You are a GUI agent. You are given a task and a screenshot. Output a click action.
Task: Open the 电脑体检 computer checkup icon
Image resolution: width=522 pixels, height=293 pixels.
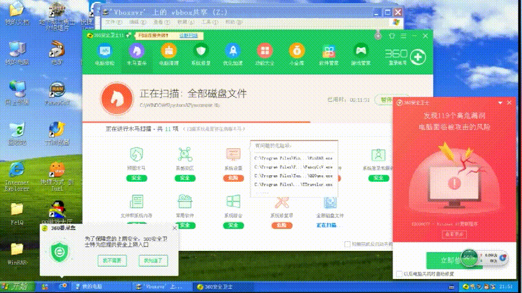point(105,51)
